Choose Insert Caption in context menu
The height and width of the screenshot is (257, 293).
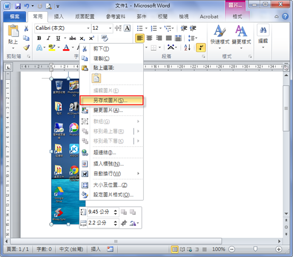[x=112, y=164]
